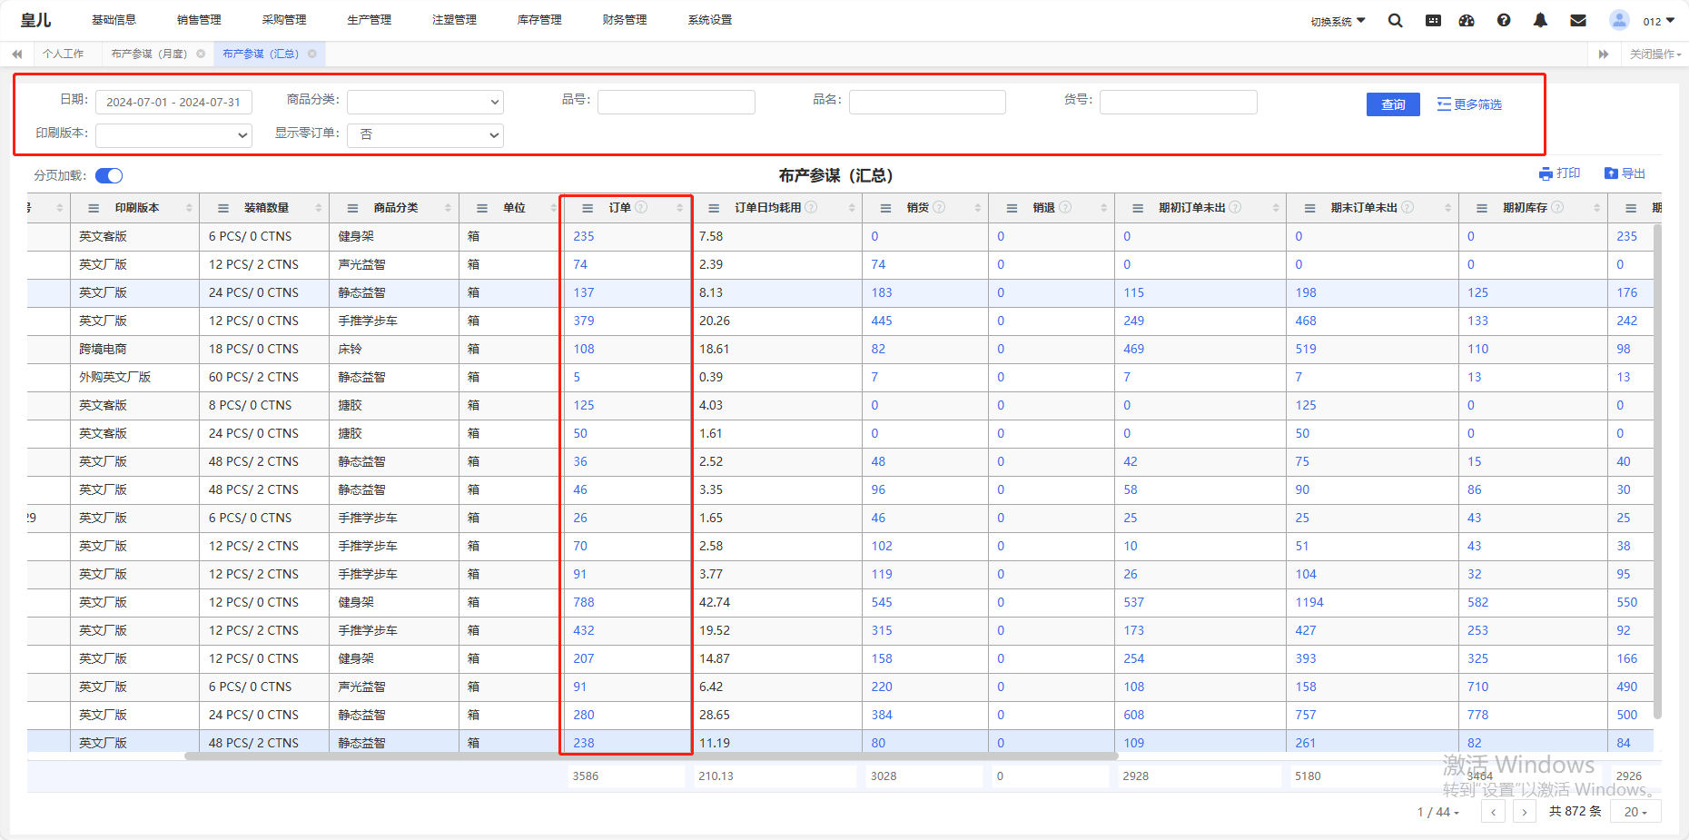The height and width of the screenshot is (840, 1689).
Task: Click the search magnifier icon in header
Action: coord(1395,21)
